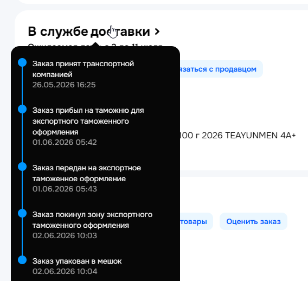This screenshot has height=281, width=308.
Task: Click 'Оценить заказ' button
Action: pyautogui.click(x=253, y=221)
